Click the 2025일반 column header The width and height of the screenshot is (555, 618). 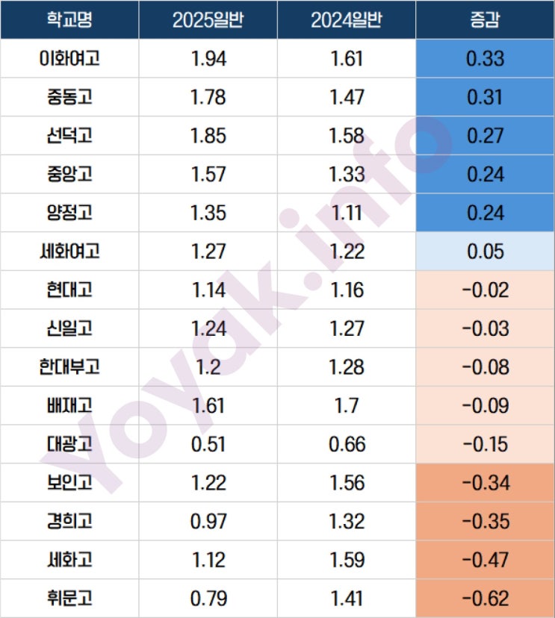[x=208, y=20]
